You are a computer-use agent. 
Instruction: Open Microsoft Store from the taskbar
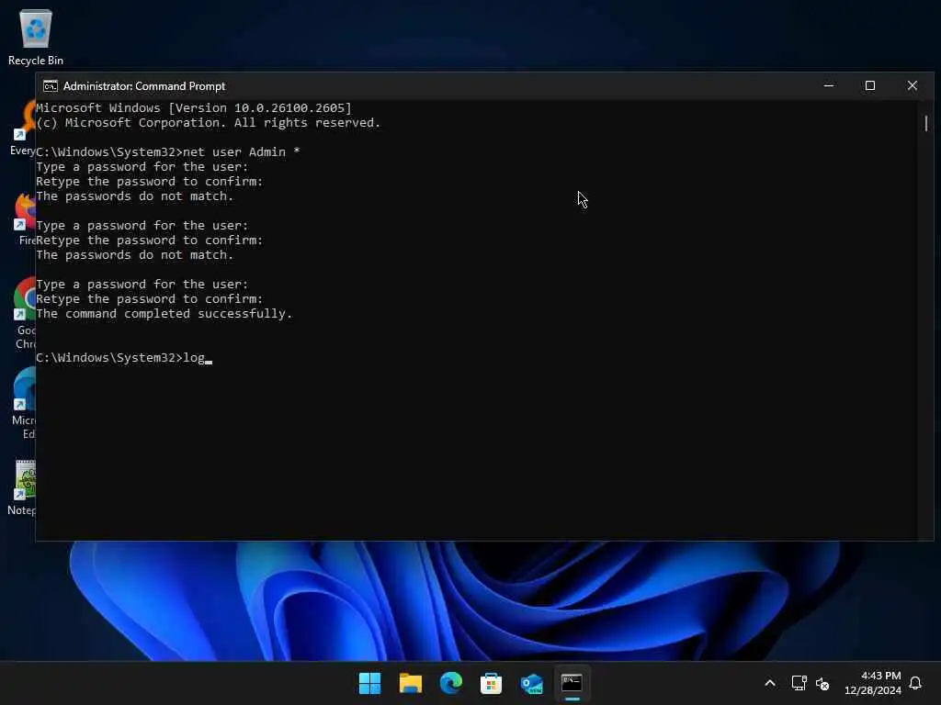pos(491,683)
